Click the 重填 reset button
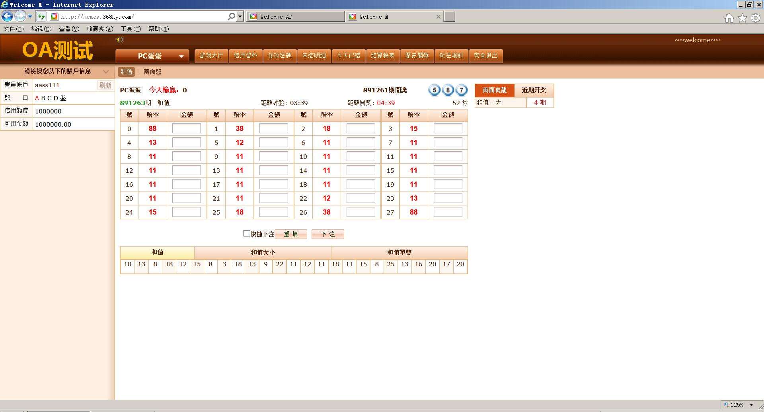Screen dimensions: 764x412 click(291, 234)
